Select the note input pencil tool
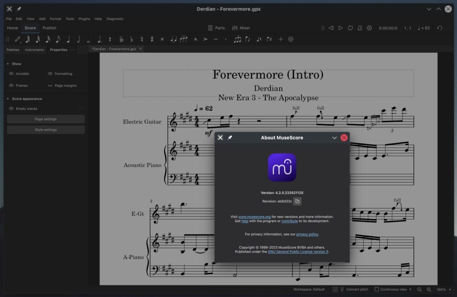 pyautogui.click(x=17, y=39)
